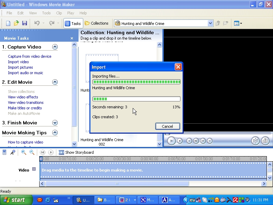
Task: Zoom out on the timeline
Action: (32, 152)
